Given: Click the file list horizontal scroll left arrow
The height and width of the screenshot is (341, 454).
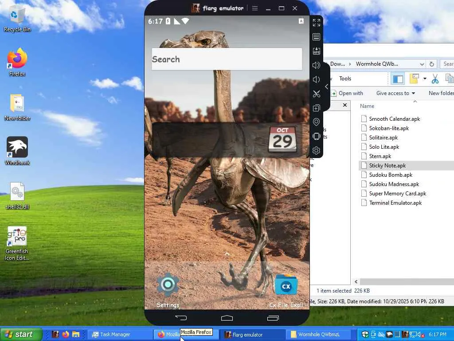Looking at the screenshot, I should coord(356,282).
